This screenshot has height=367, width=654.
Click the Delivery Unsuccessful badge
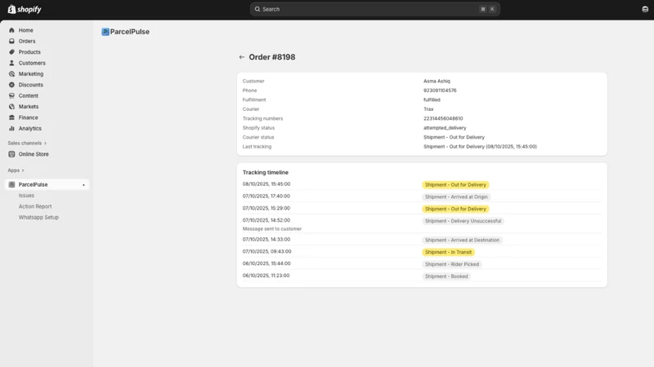tap(463, 221)
